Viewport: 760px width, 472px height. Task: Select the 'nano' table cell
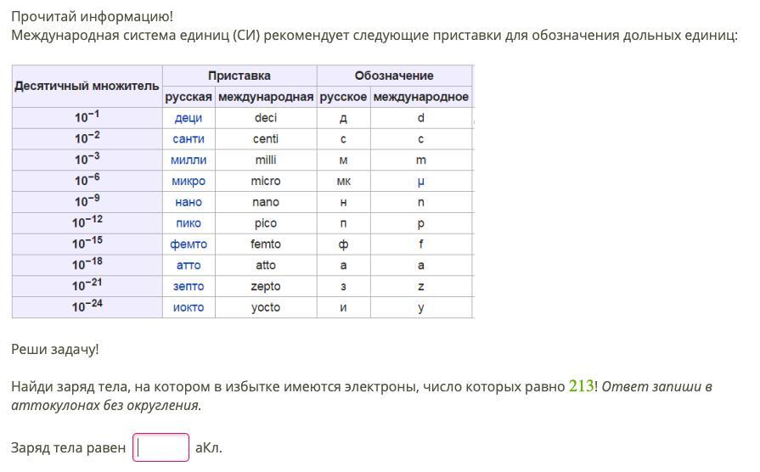coord(266,202)
